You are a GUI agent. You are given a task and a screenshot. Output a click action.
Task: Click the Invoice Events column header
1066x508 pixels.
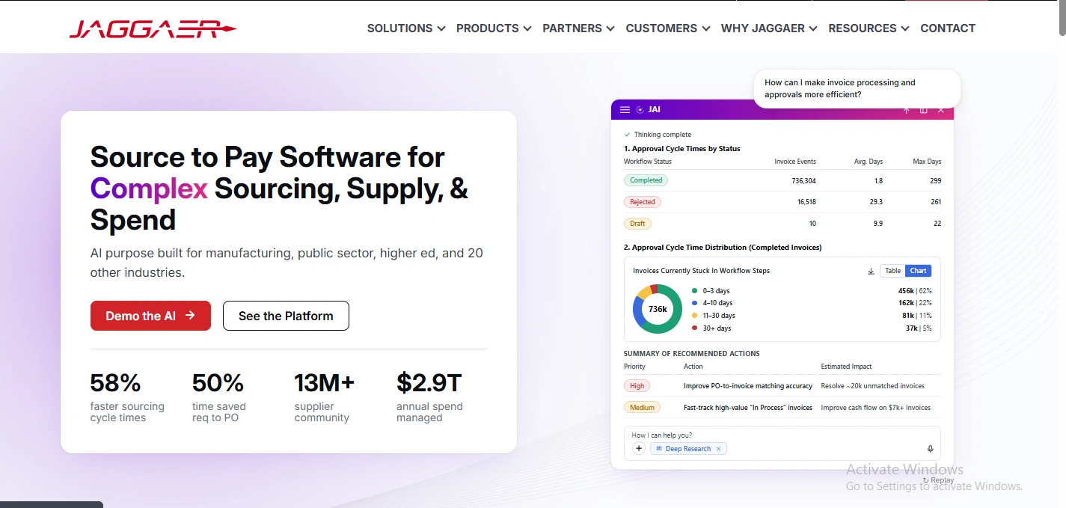[x=795, y=162]
